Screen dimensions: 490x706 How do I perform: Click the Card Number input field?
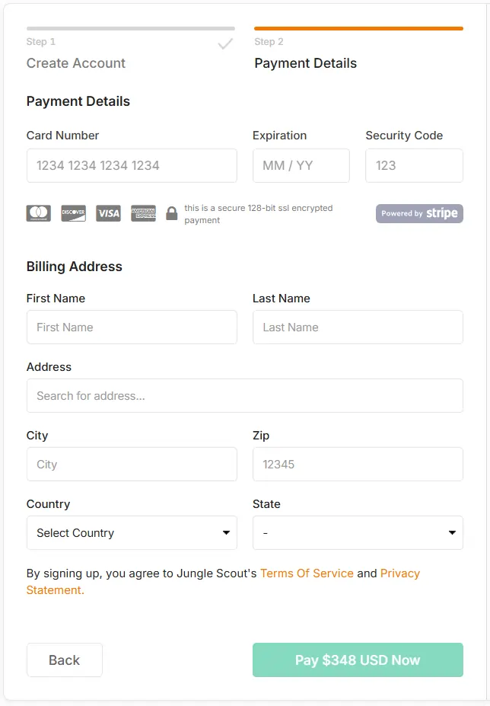pyautogui.click(x=132, y=165)
